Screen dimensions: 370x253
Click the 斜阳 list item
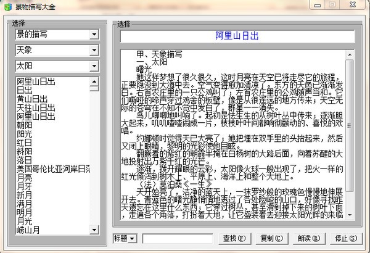coord(25,151)
